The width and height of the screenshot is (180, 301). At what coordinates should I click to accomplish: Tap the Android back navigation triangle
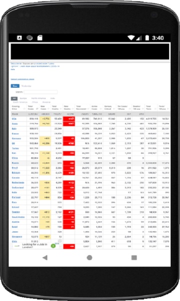(x=45, y=257)
